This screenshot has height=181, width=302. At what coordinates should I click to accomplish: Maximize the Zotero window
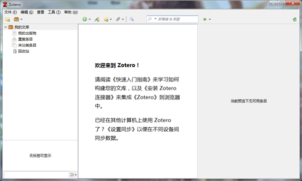pyautogui.click(x=281, y=4)
